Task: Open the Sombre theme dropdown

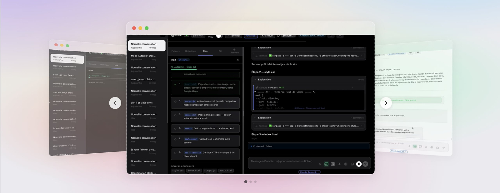Action: coord(288,36)
